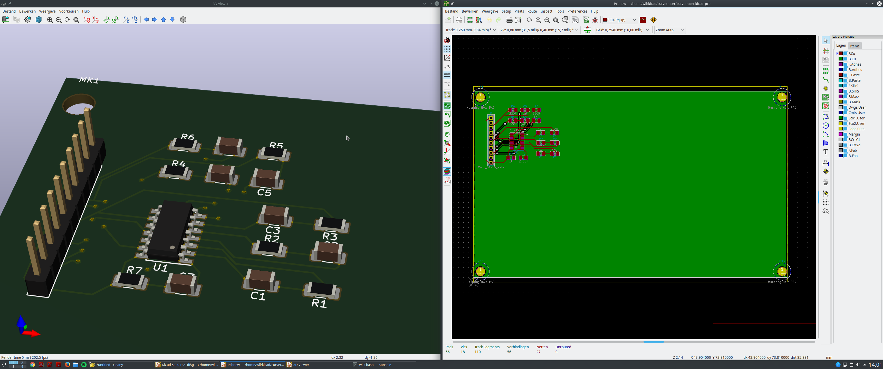The width and height of the screenshot is (883, 369).
Task: Run design rules check ladybug icon
Action: click(595, 20)
